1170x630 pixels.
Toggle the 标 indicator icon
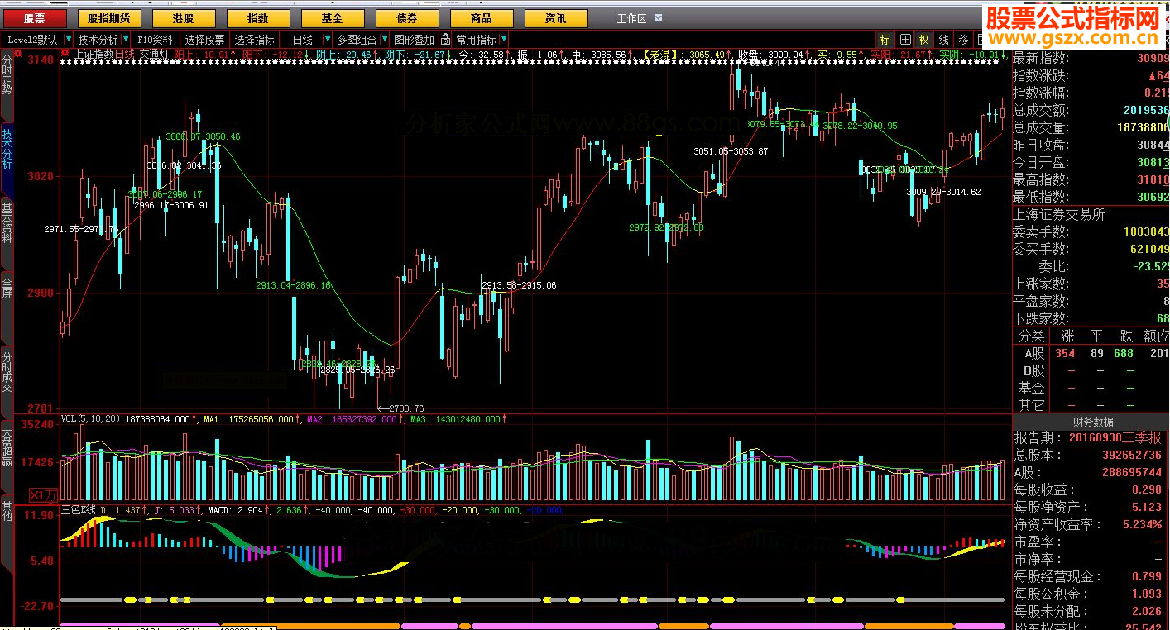885,39
